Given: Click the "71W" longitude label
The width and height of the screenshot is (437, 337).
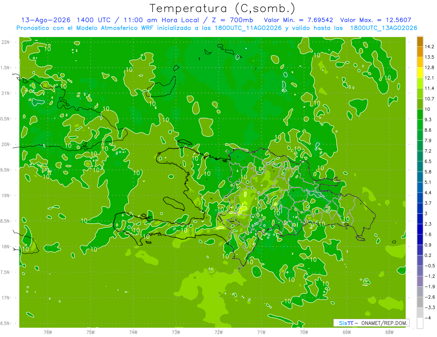Looking at the screenshot, I should [261, 332].
